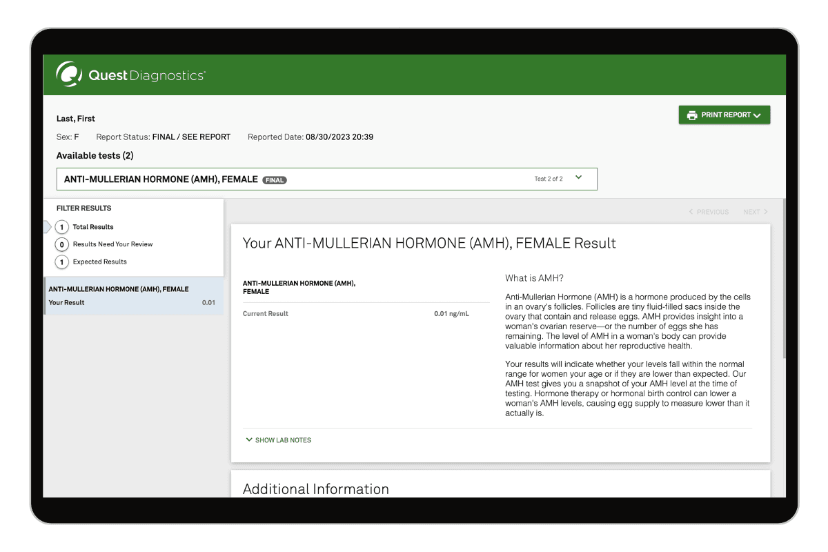Click the Results Need Your Review count circle
Viewport: 828px width, 552px height.
click(62, 244)
